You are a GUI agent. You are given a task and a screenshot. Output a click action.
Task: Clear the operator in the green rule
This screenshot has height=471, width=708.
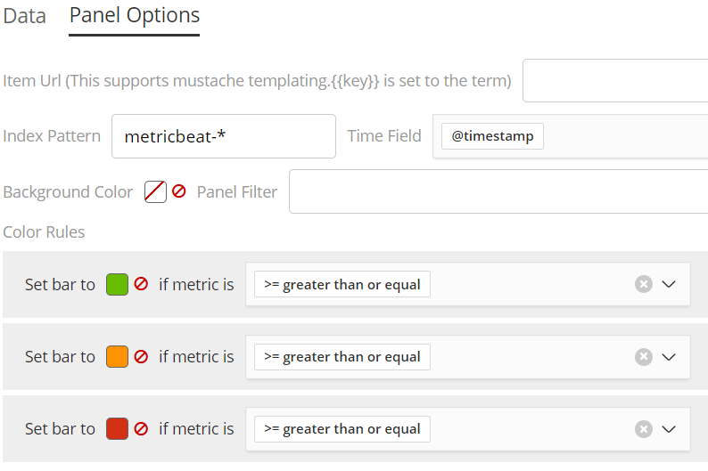(x=643, y=284)
